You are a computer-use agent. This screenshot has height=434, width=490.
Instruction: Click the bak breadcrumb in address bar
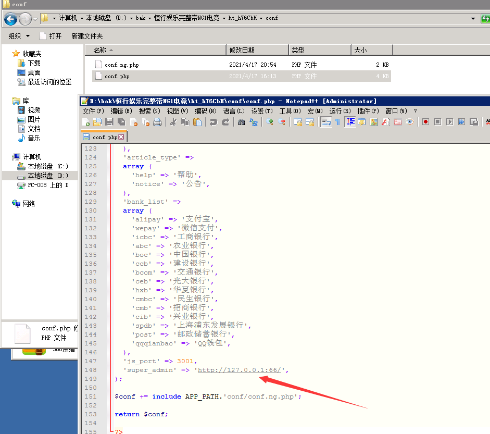pos(141,18)
